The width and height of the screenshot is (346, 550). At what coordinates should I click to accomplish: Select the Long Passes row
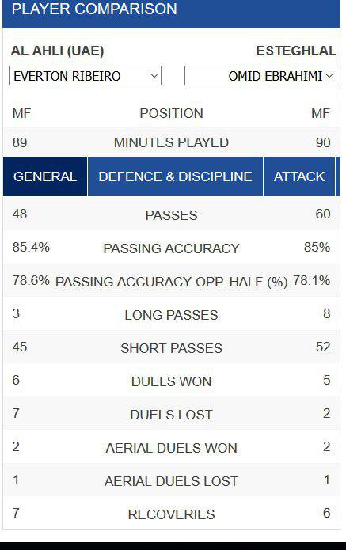click(171, 314)
